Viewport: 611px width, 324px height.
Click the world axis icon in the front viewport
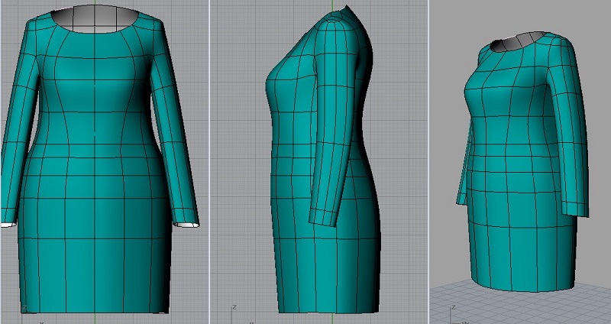(x=31, y=315)
